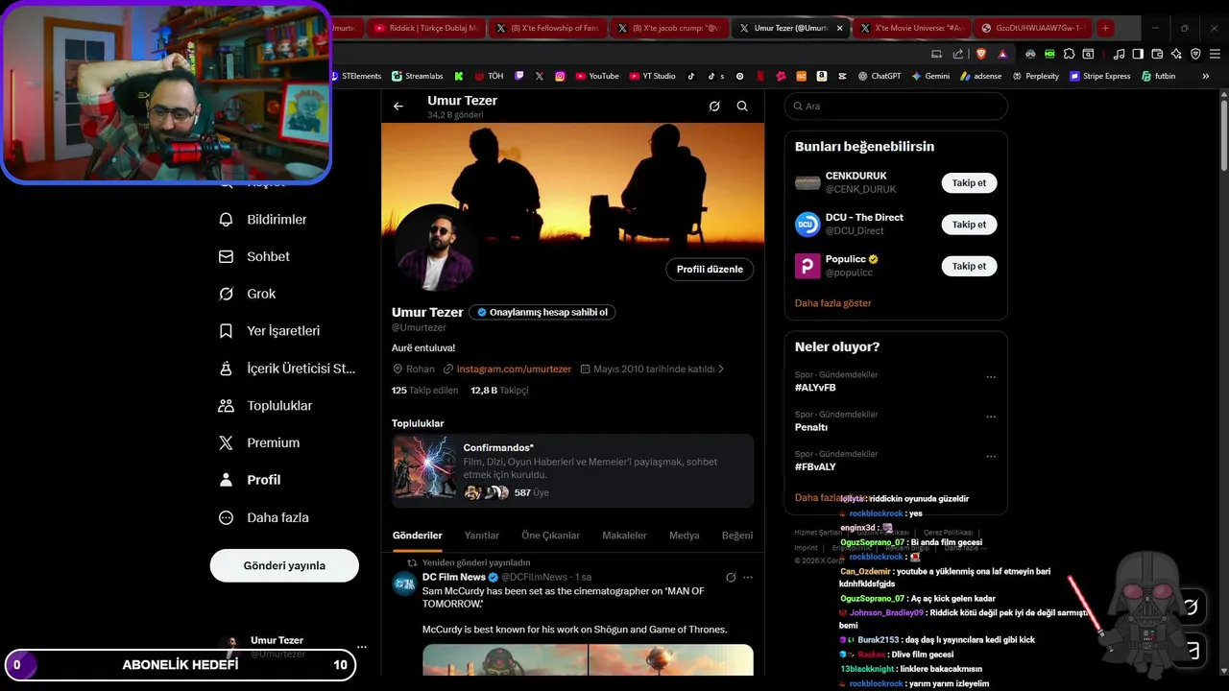Click the Ara search field
Viewport: 1229px width, 691px height.
click(896, 107)
